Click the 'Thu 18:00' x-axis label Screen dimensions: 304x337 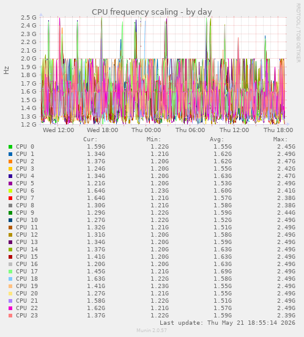coord(278,130)
